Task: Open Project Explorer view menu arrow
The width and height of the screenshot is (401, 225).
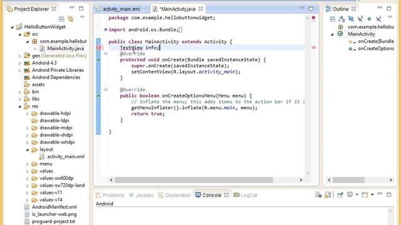Action: click(x=82, y=17)
